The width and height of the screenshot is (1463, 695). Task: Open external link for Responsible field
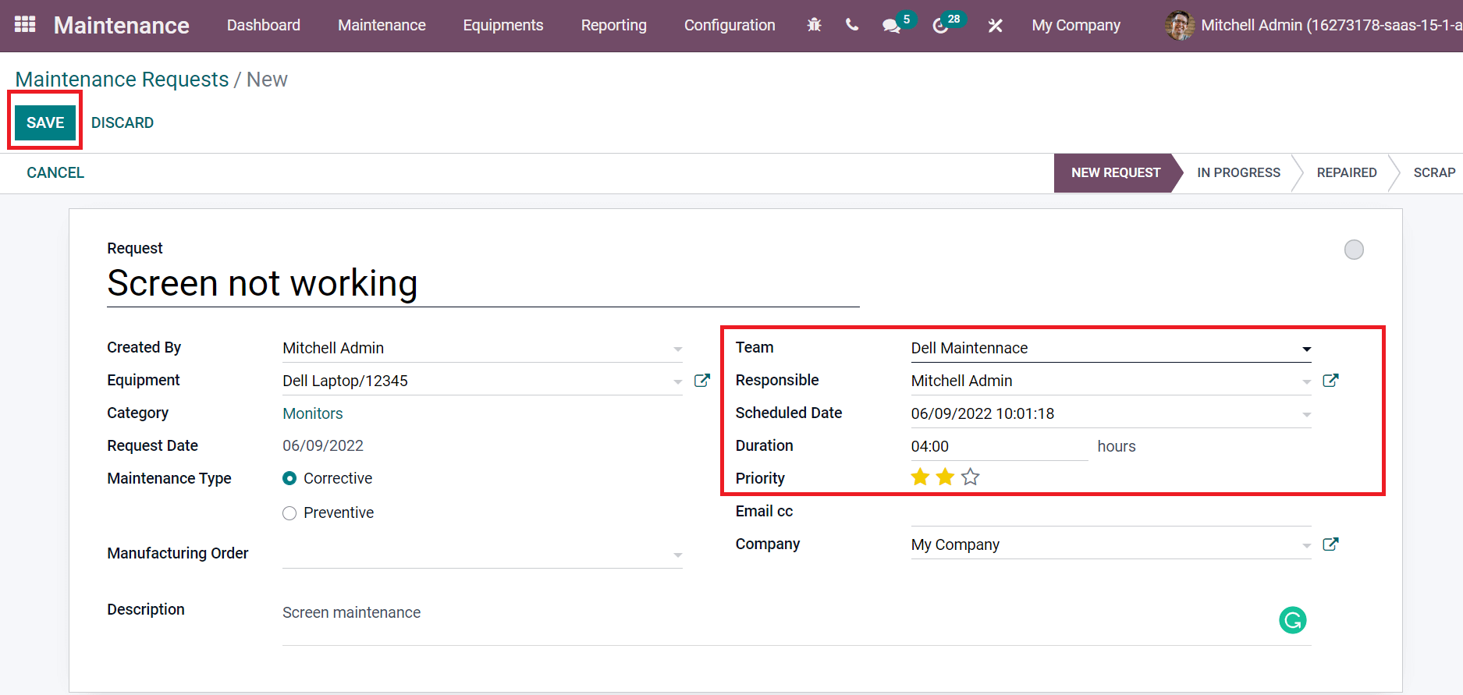(1330, 380)
